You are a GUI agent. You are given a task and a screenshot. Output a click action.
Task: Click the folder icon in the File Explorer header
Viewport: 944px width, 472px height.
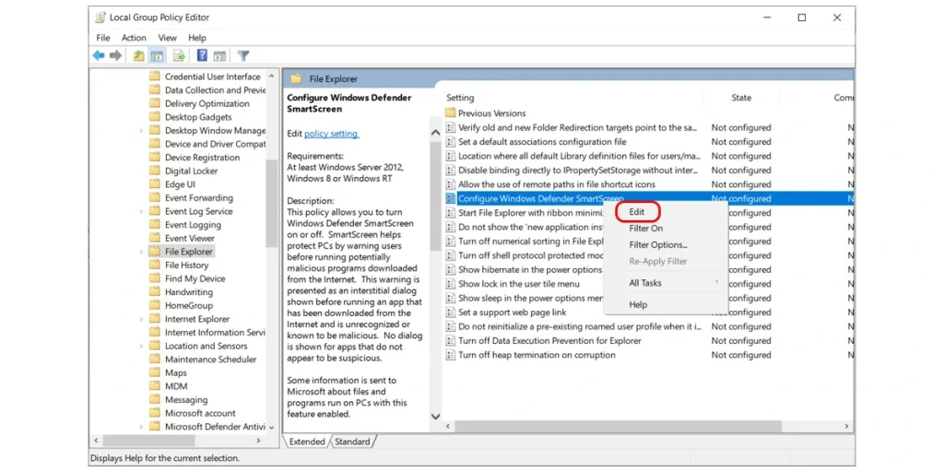[296, 79]
